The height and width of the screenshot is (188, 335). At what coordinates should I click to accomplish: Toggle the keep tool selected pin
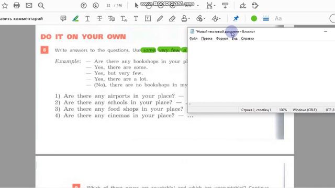pyautogui.click(x=236, y=19)
